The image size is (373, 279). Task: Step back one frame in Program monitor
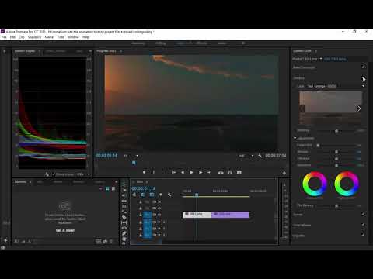coord(183,172)
